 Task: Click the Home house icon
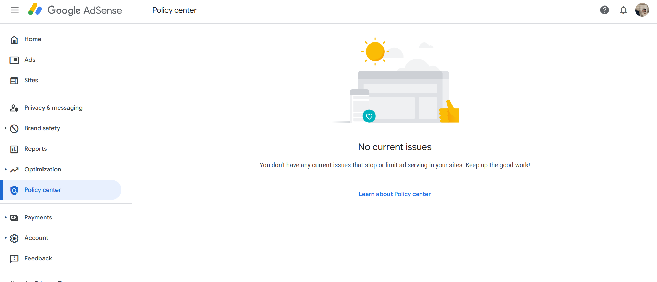(x=14, y=39)
